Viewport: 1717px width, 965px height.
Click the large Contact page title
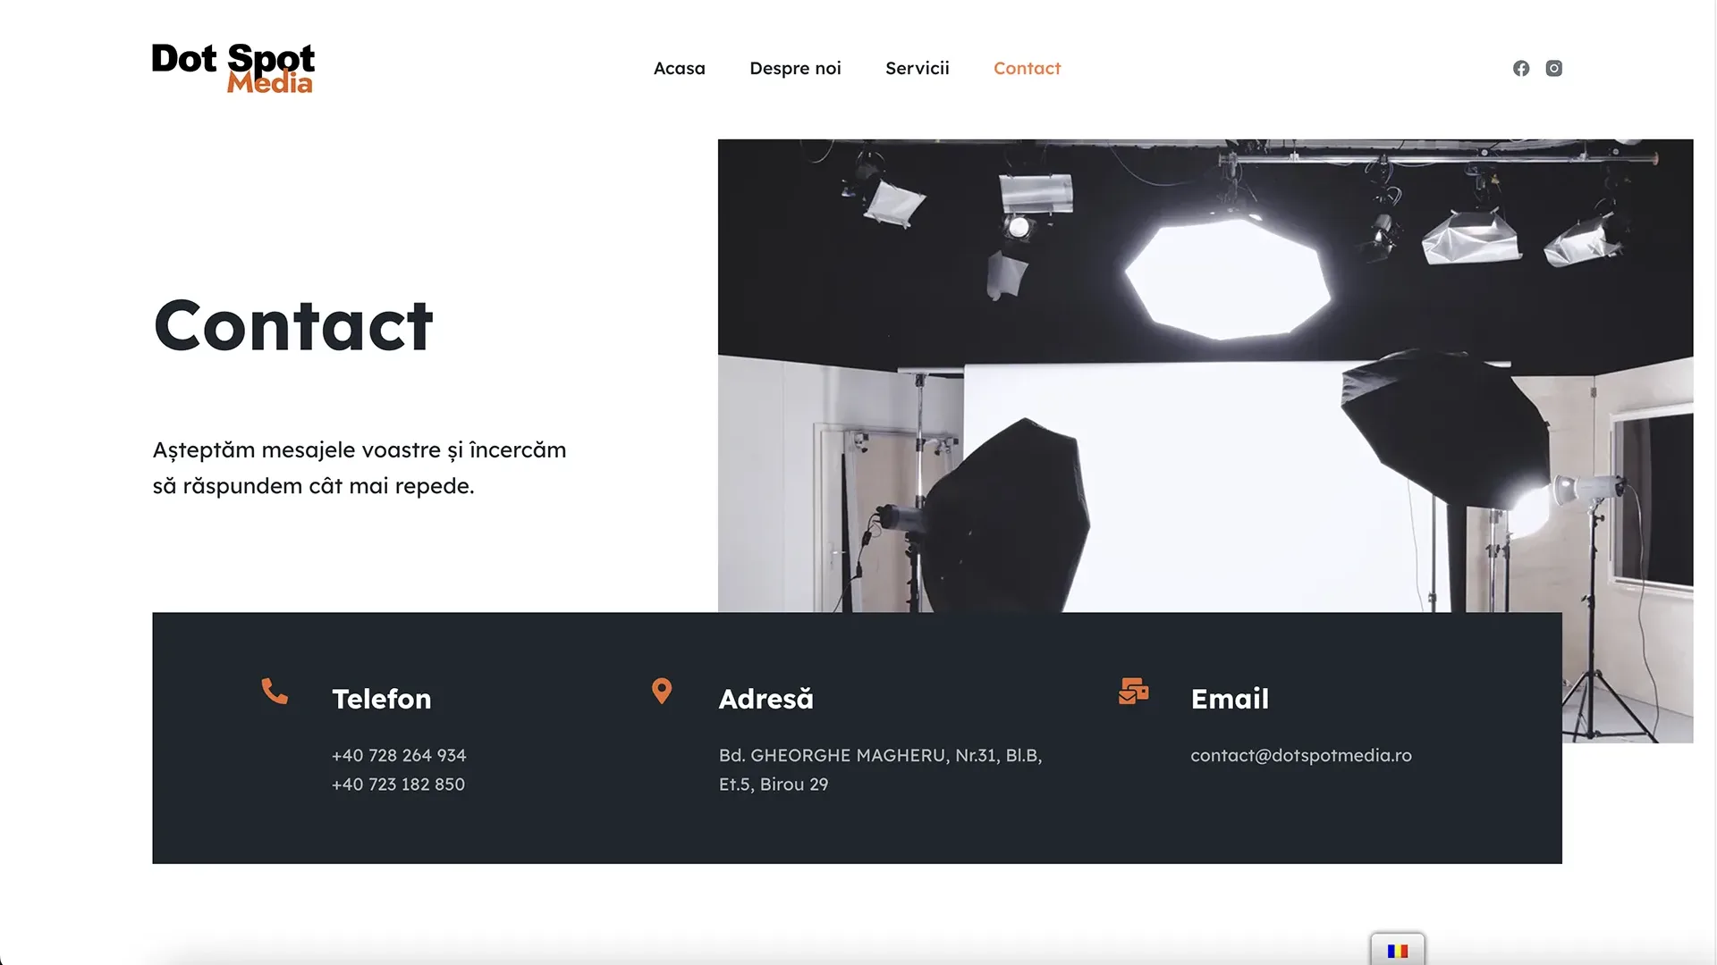tap(293, 326)
